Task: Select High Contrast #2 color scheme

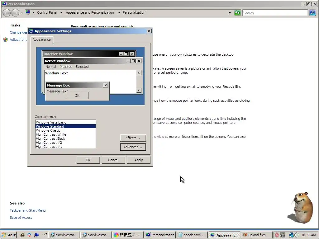Action: (x=65, y=143)
